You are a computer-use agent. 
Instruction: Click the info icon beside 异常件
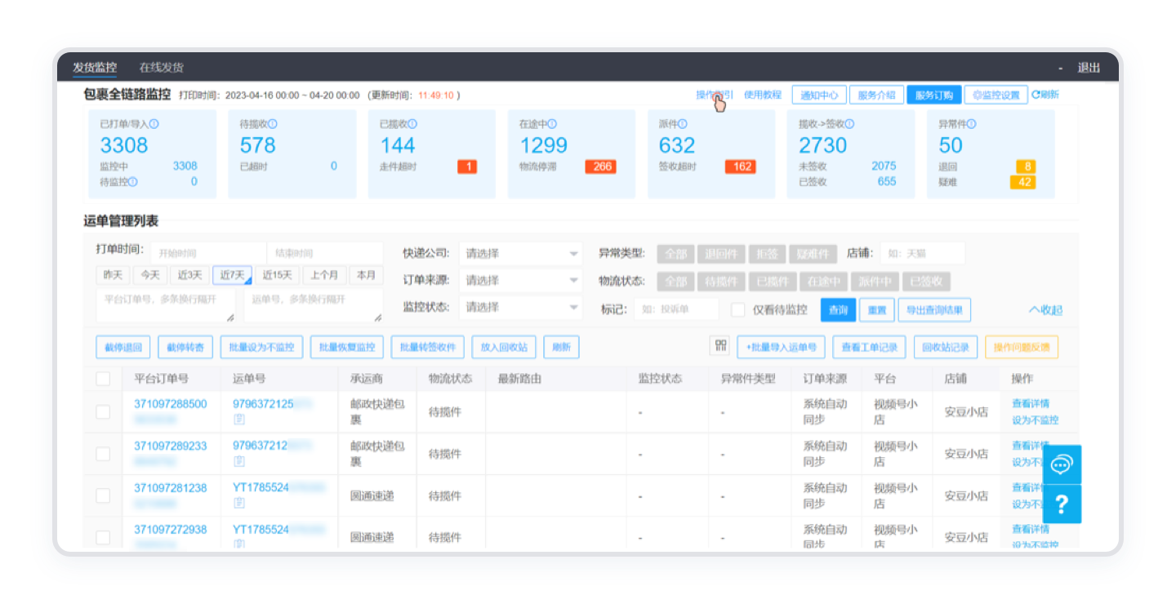pyautogui.click(x=972, y=125)
